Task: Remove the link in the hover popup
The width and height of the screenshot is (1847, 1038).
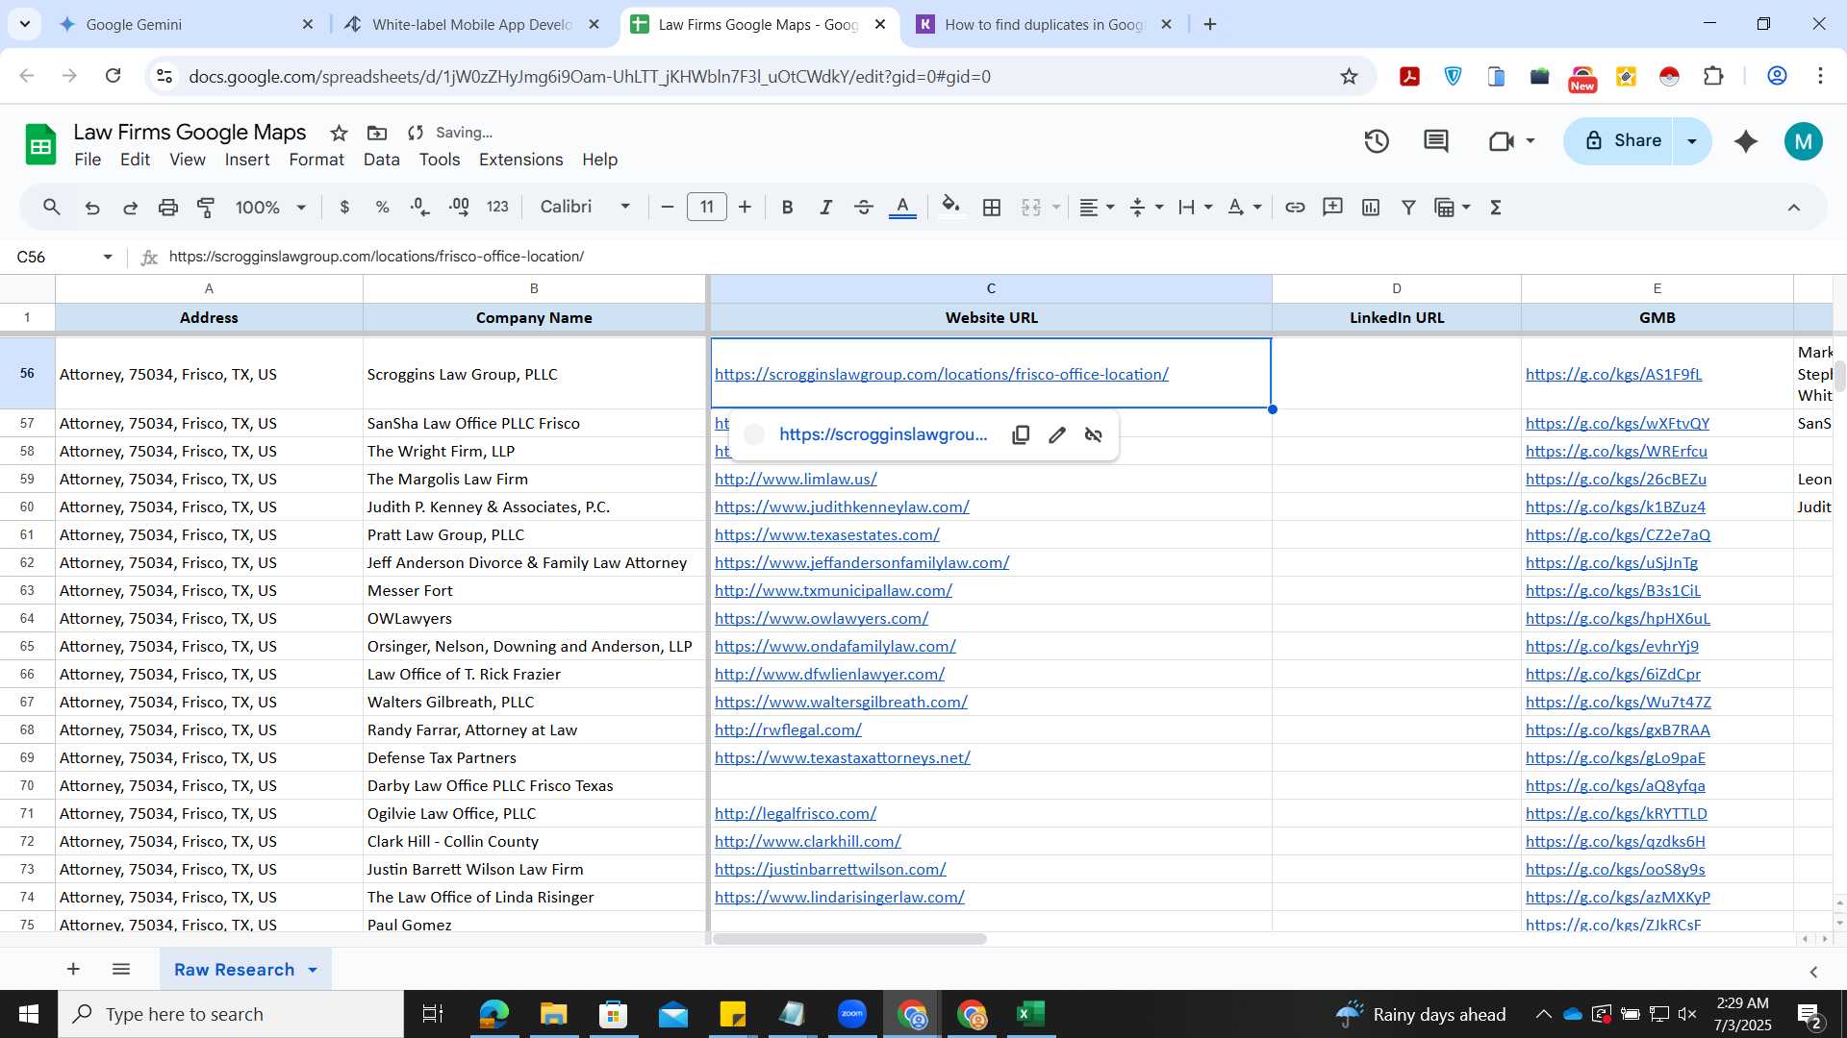Action: click(1094, 434)
